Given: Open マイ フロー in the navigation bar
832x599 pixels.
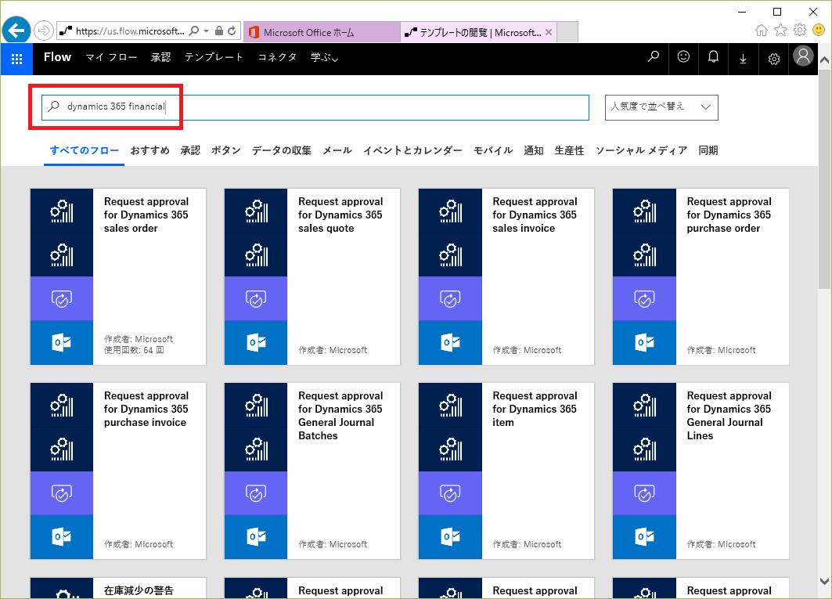Looking at the screenshot, I should [111, 57].
